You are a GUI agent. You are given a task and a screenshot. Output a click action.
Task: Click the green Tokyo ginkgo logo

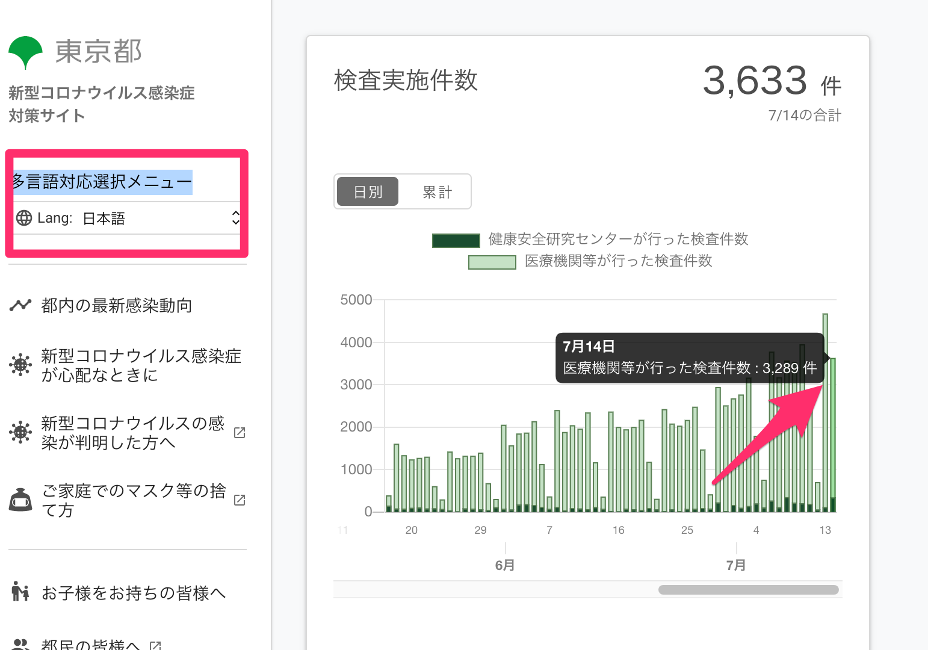25,51
